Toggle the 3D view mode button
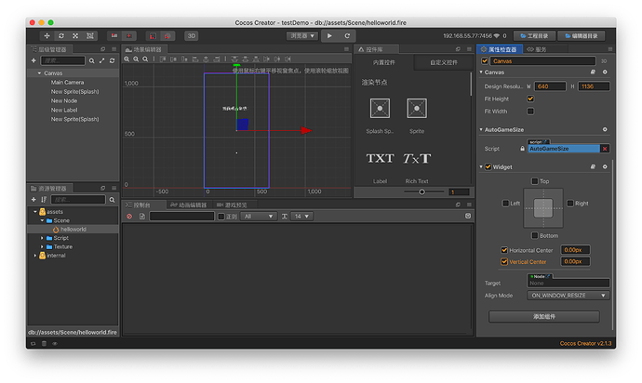This screenshot has width=642, height=383. click(x=191, y=35)
